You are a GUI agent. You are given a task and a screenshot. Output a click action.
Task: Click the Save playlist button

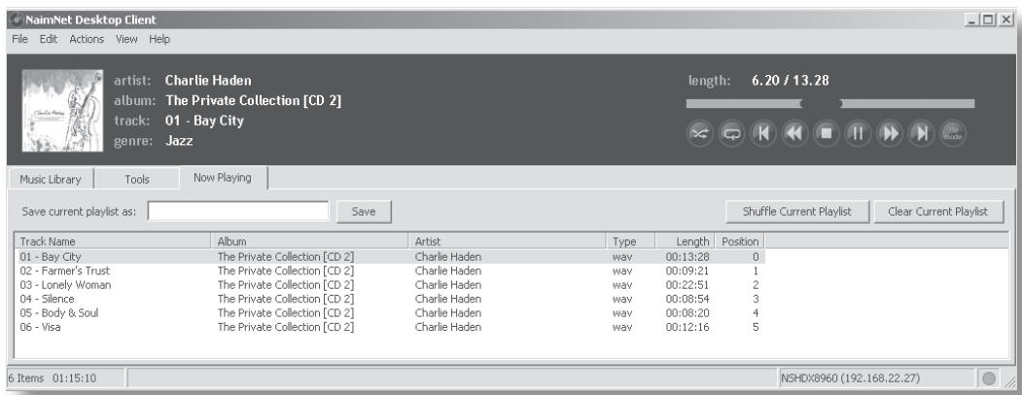tap(363, 213)
